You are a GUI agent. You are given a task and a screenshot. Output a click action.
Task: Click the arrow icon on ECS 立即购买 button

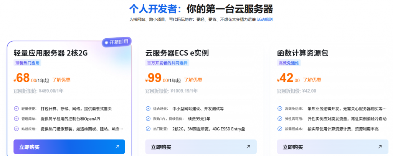point(248,147)
